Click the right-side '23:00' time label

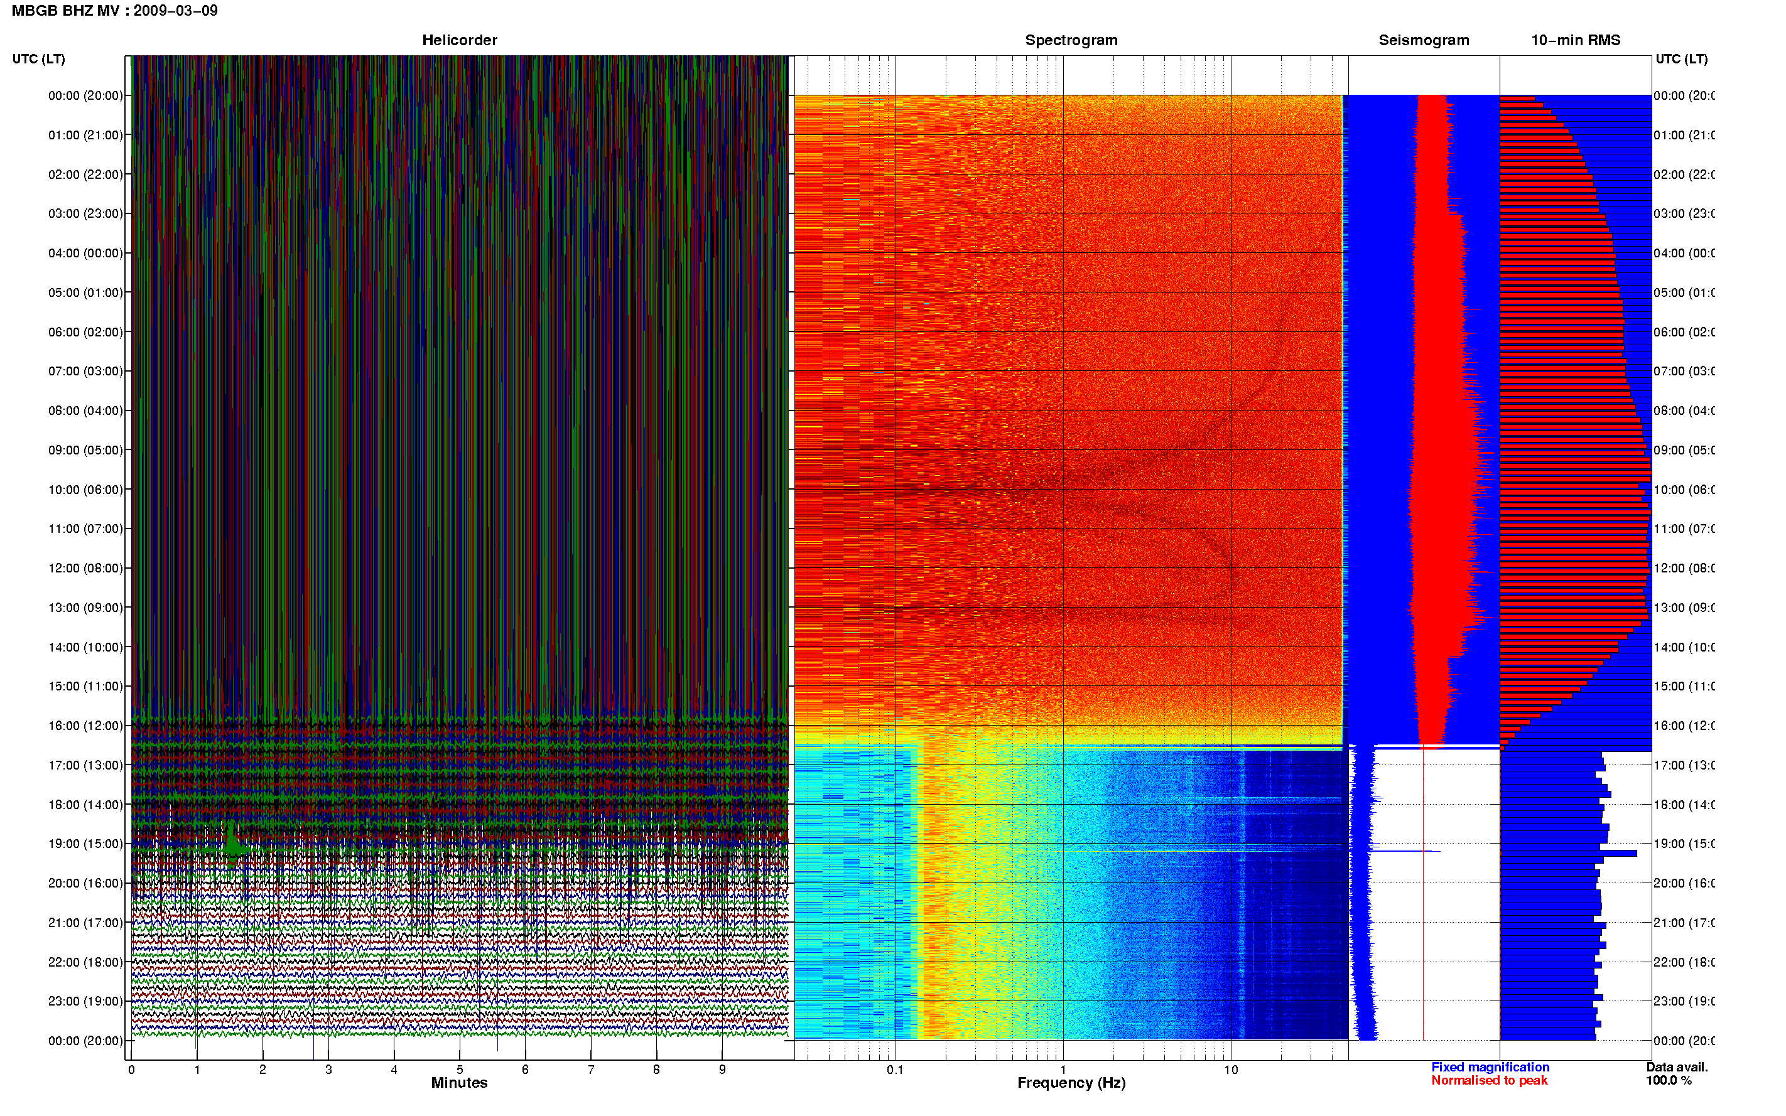pos(1684,1002)
